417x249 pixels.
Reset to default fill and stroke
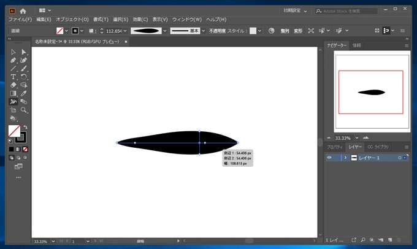tap(10, 141)
